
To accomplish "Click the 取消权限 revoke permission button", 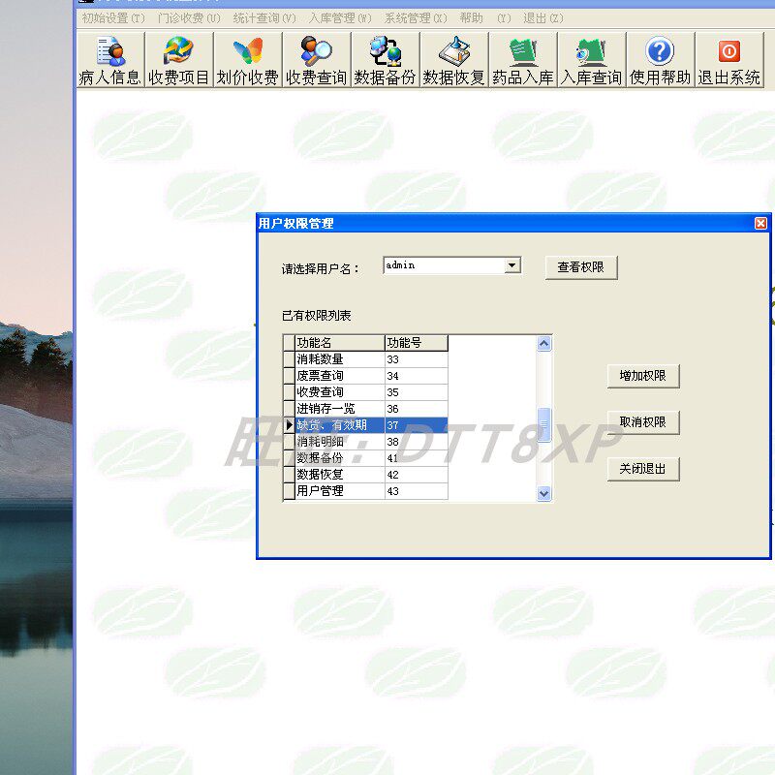I will click(643, 422).
